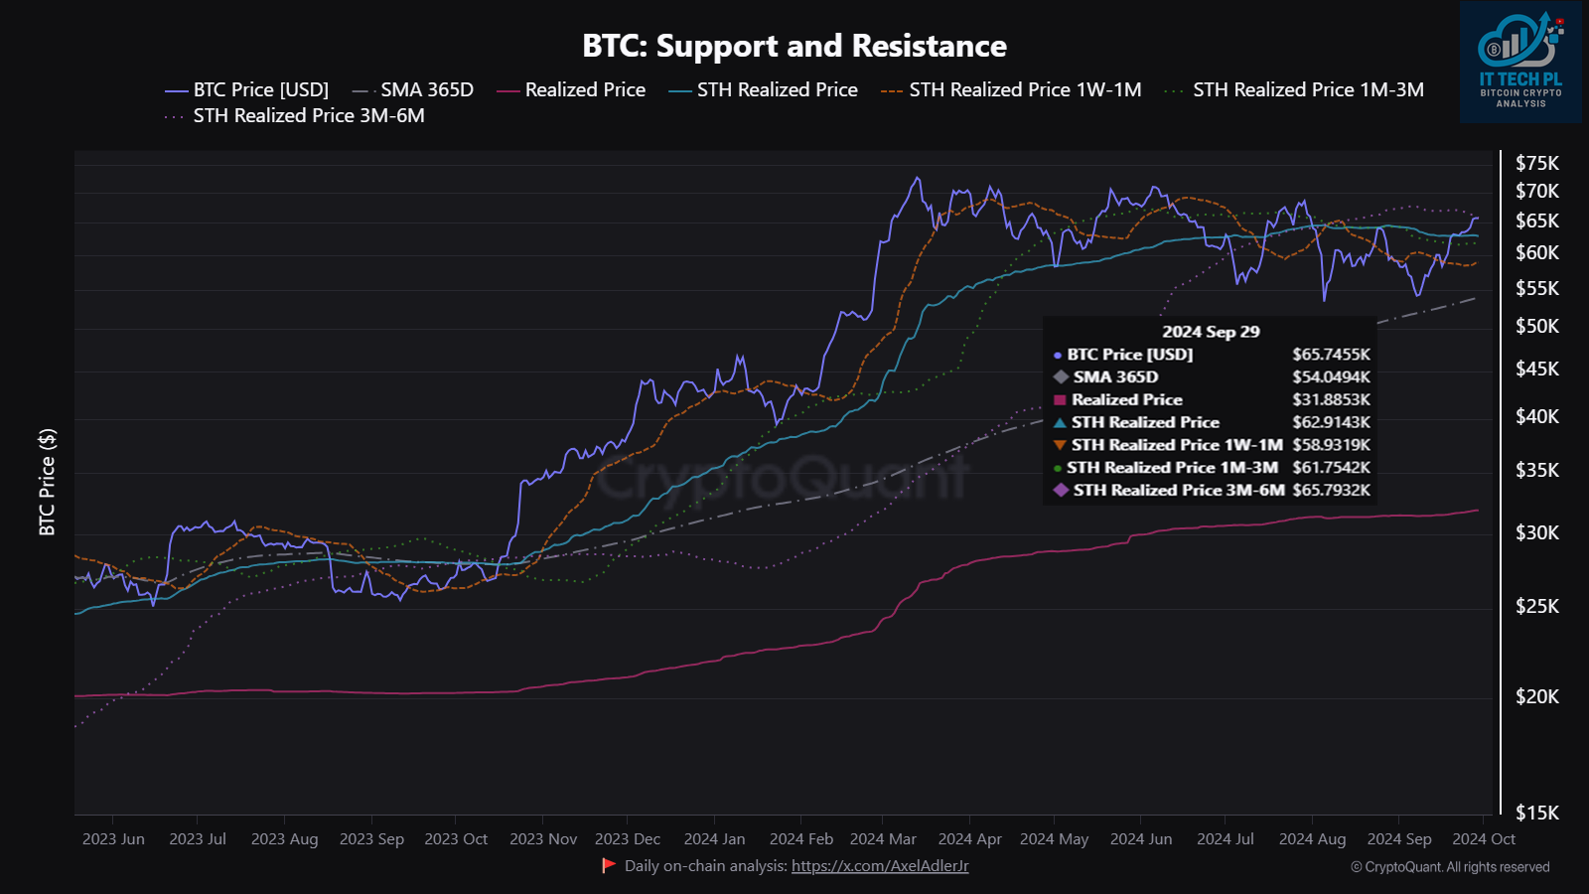Click the 2023 Sep x-axis label
This screenshot has width=1589, height=894.
pyautogui.click(x=371, y=839)
